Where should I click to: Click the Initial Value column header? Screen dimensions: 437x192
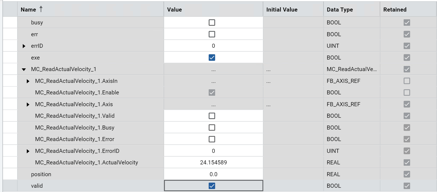[282, 10]
